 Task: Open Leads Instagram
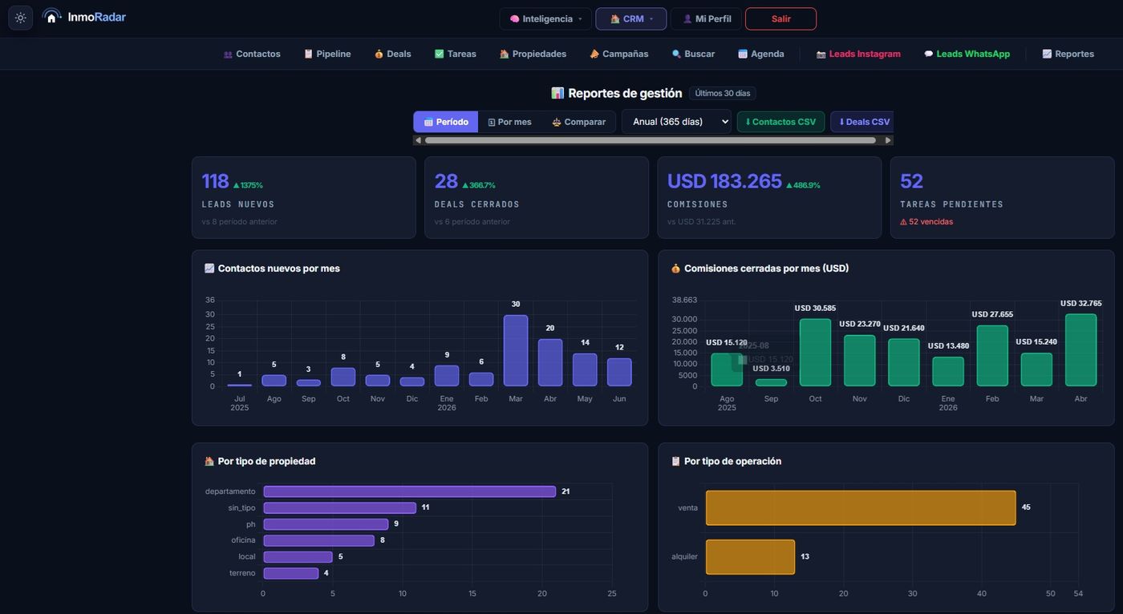pyautogui.click(x=858, y=54)
